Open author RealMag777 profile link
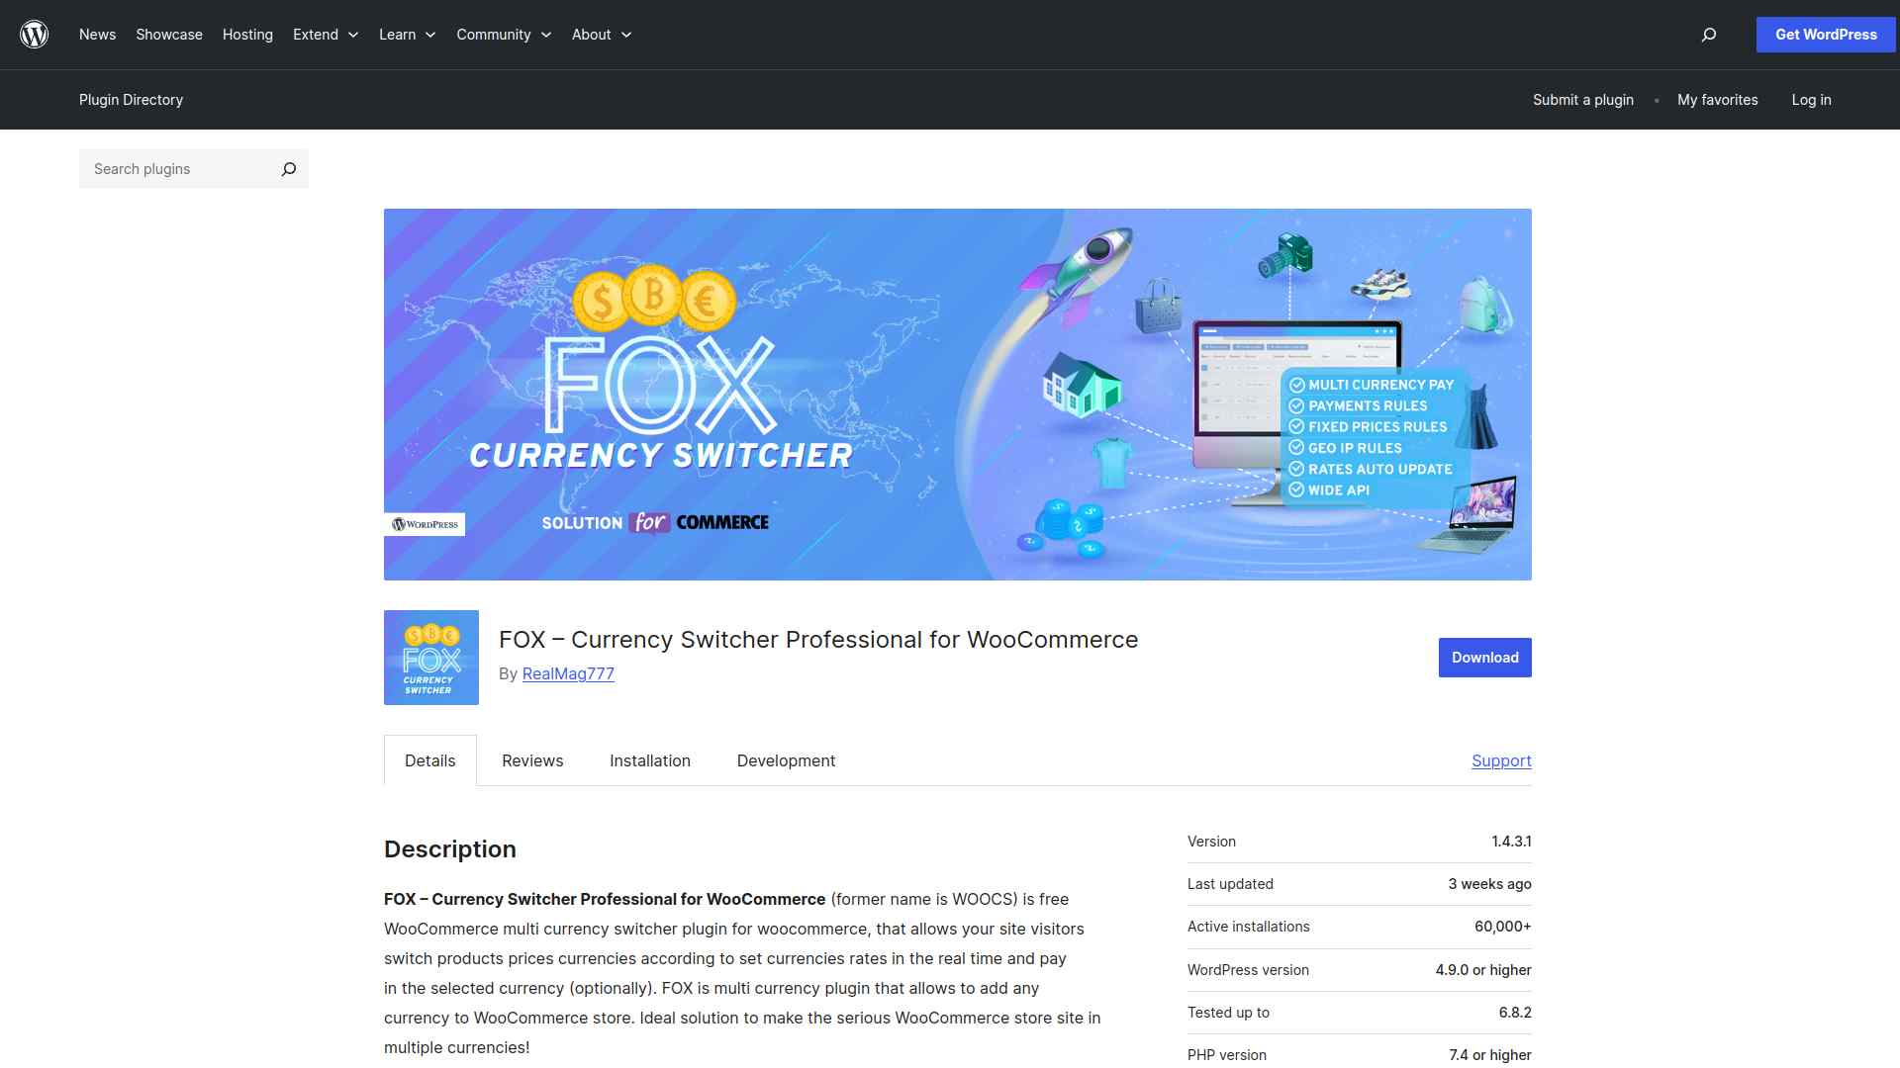Viewport: 1900px width, 1068px height. click(x=568, y=673)
